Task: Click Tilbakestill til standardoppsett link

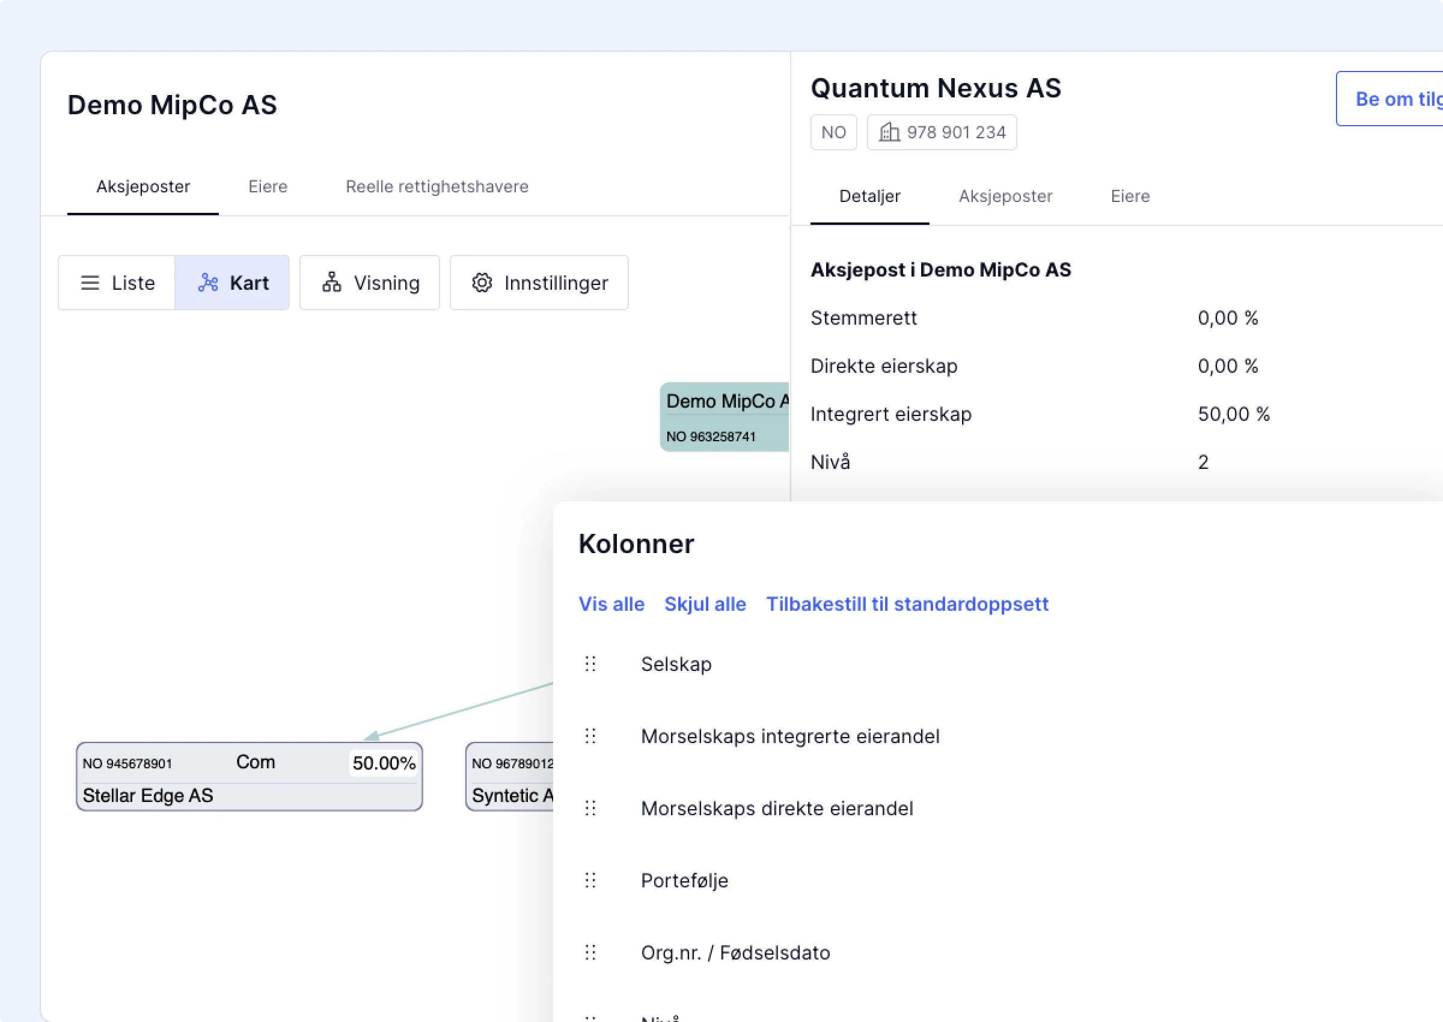Action: 907,604
